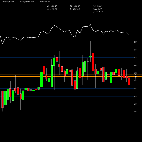
Task: Click the tall red candle reaching near 180
Action: (x=93, y=62)
